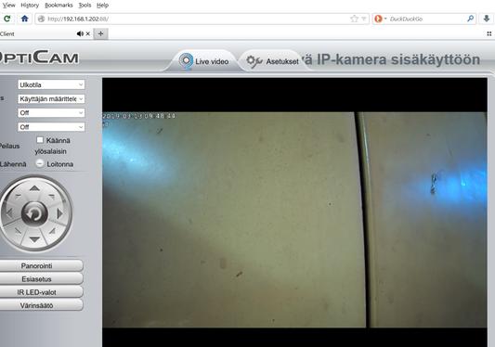Bookmark this page with the star icon
Image resolution: width=495 pixels, height=347 pixels.
pos(354,19)
